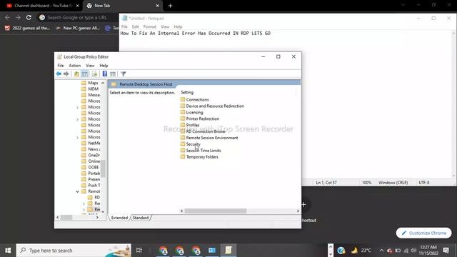Open the Remote Desktop taskbar icon
Viewport: 457px width, 257px height.
tap(212, 251)
